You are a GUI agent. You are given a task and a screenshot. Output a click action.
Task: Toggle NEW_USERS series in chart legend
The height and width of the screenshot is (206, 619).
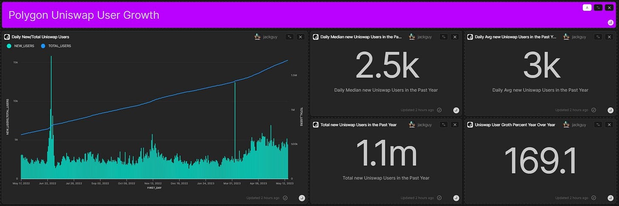tap(21, 46)
